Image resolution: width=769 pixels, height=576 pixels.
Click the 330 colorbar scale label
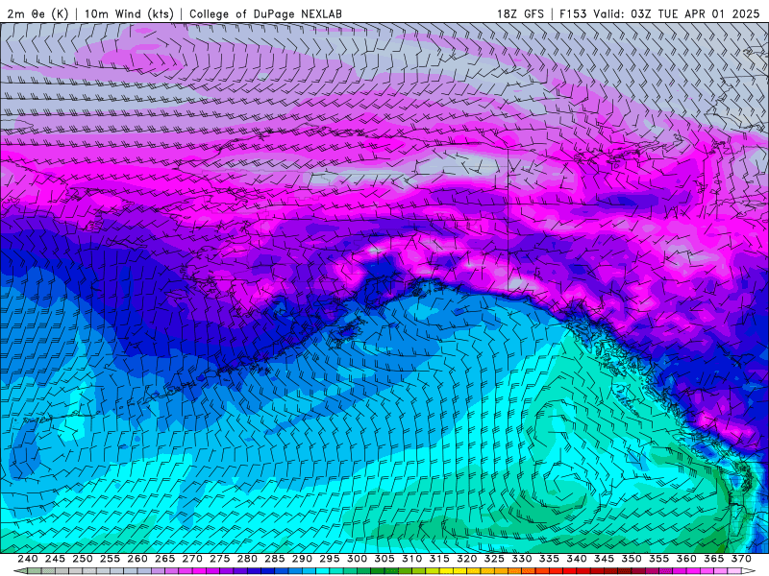(x=522, y=559)
